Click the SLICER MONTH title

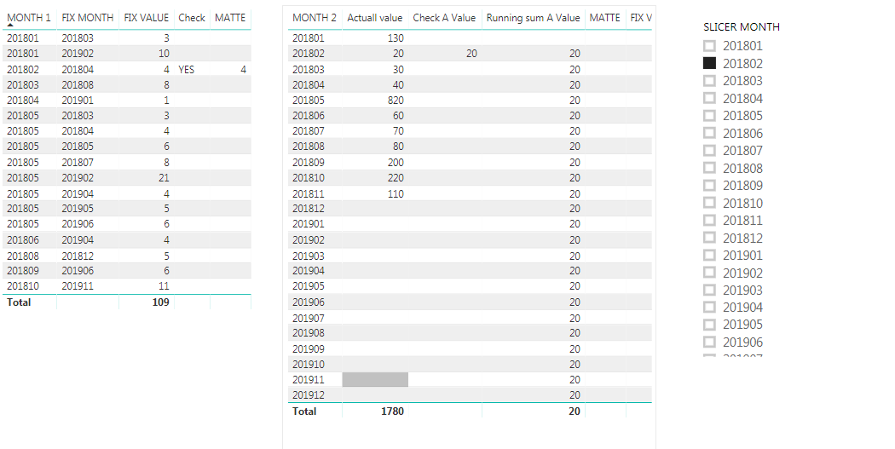742,26
